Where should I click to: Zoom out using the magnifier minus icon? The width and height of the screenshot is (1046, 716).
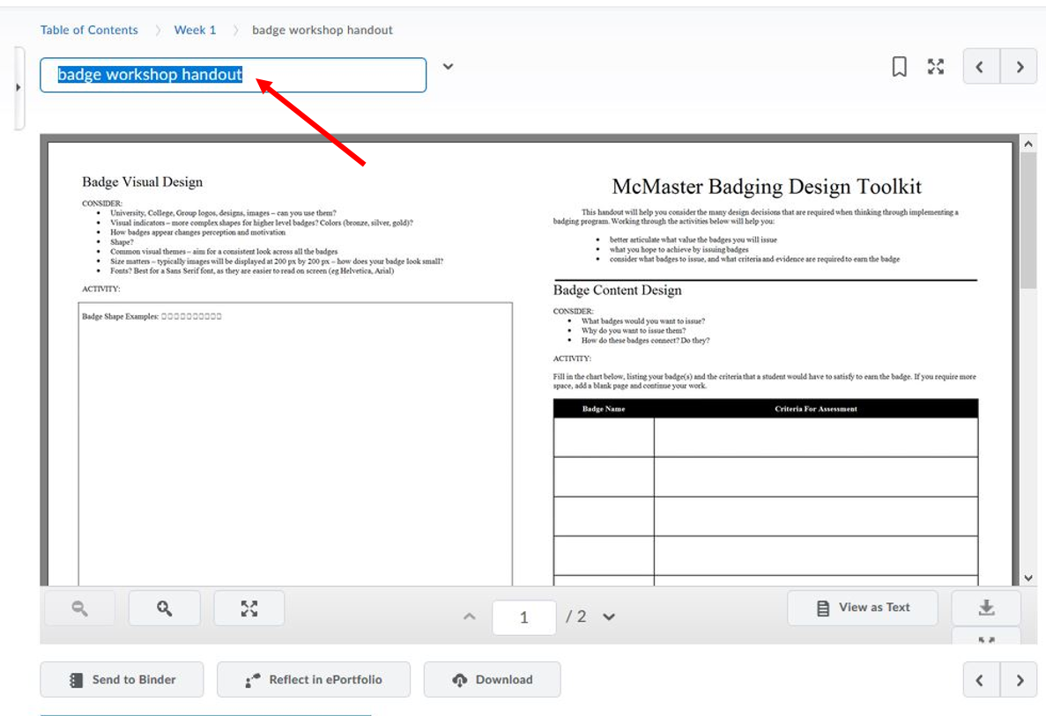tap(79, 608)
